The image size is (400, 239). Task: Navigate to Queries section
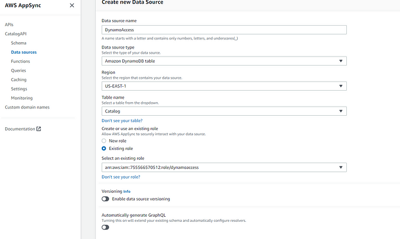tap(18, 70)
